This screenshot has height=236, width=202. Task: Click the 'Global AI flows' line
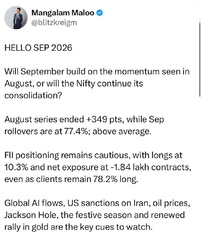click(x=97, y=203)
